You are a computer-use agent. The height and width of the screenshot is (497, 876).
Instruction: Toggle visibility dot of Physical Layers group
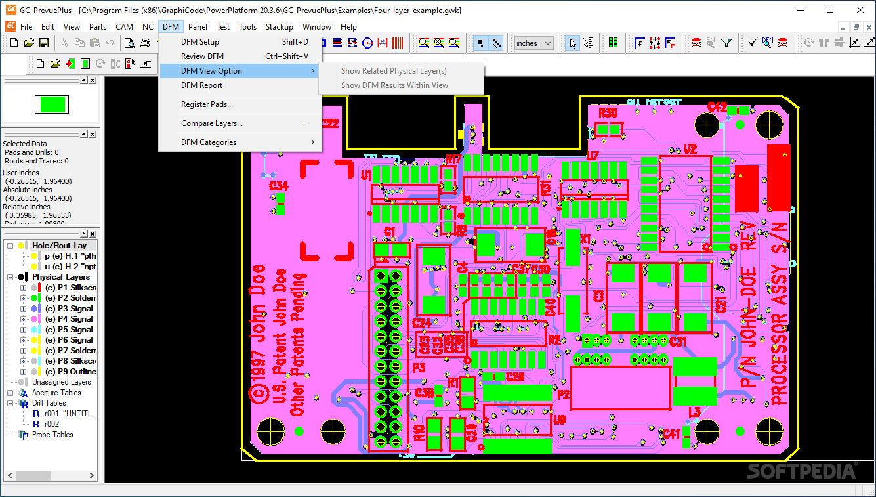[x=21, y=277]
